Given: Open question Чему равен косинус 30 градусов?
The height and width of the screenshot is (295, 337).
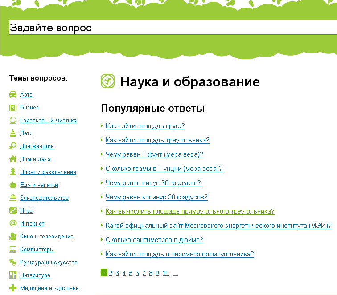Looking at the screenshot, I should [156, 197].
